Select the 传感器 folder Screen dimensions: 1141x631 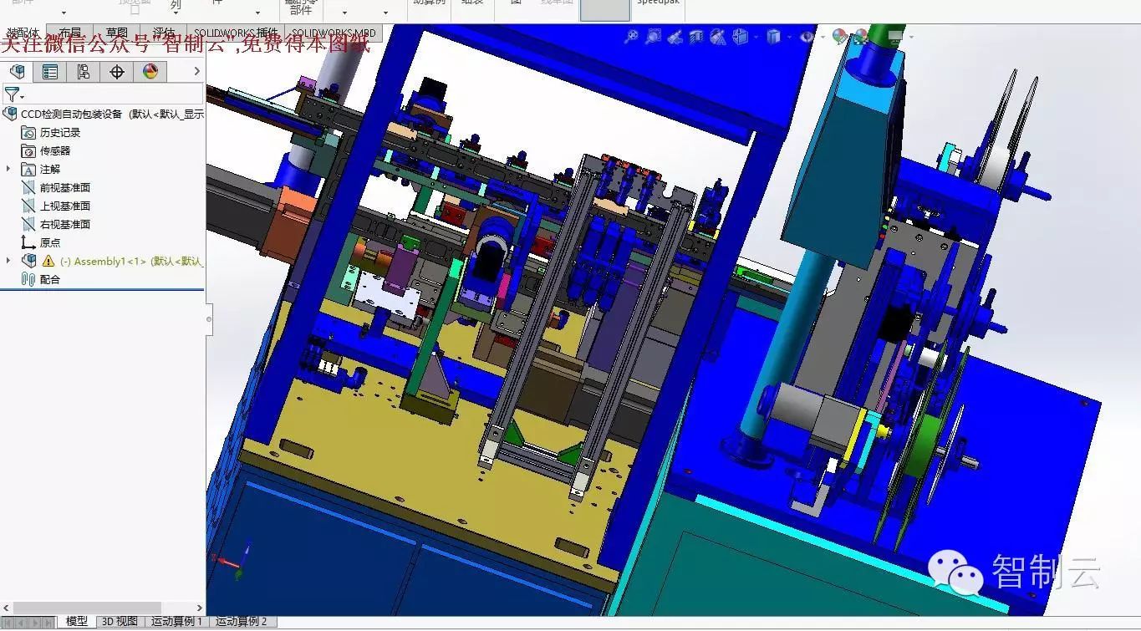45,150
